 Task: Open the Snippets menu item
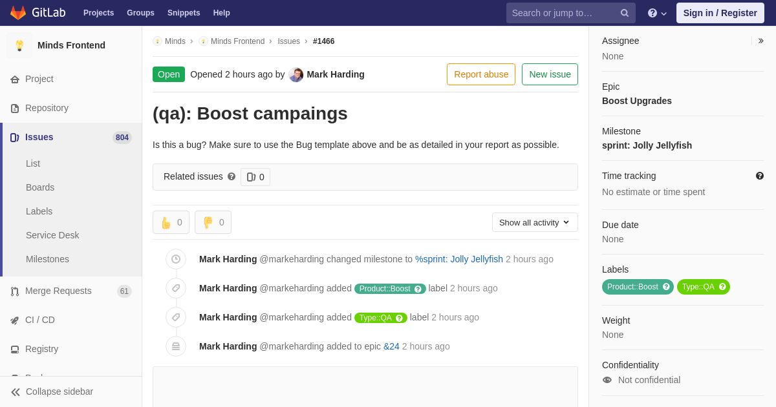pos(184,13)
